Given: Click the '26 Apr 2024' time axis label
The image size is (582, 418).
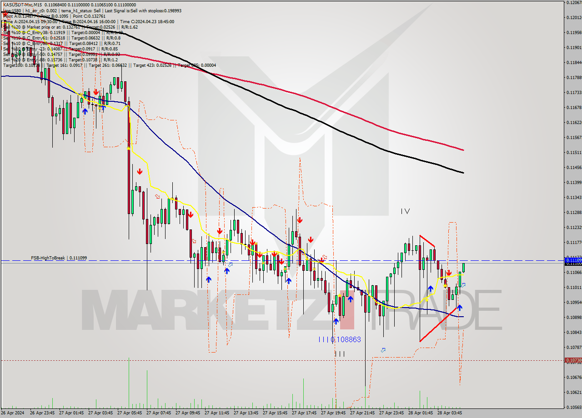Looking at the screenshot, I should (13, 413).
